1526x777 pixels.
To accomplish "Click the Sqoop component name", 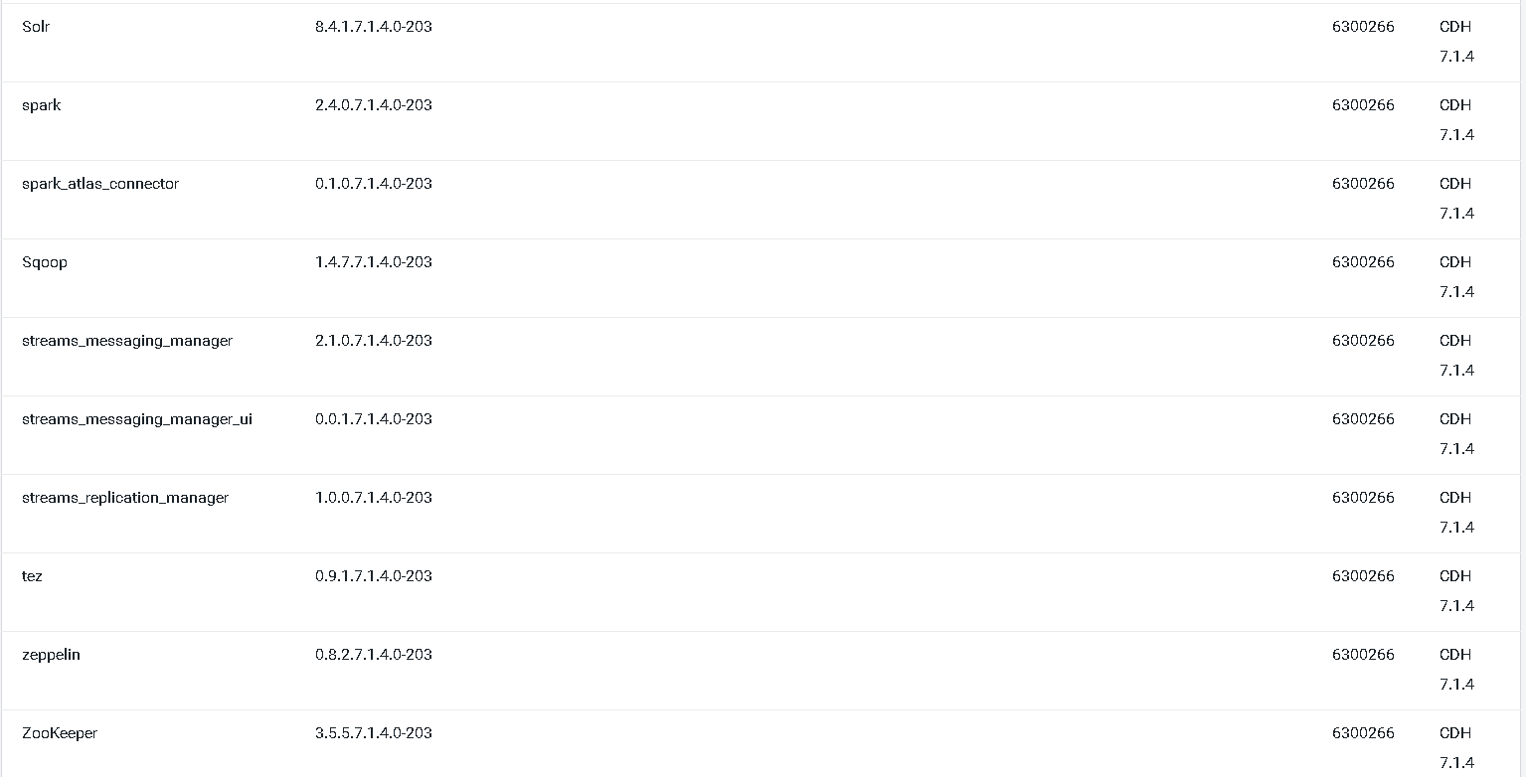I will (45, 262).
